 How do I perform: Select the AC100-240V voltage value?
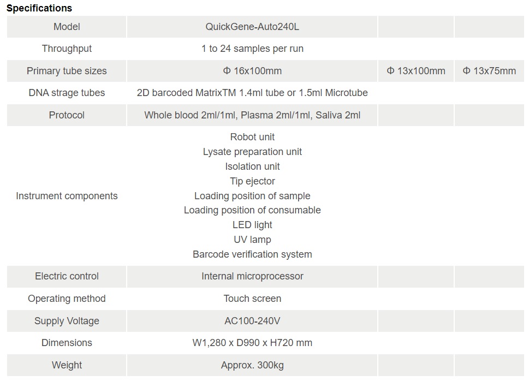coord(252,320)
